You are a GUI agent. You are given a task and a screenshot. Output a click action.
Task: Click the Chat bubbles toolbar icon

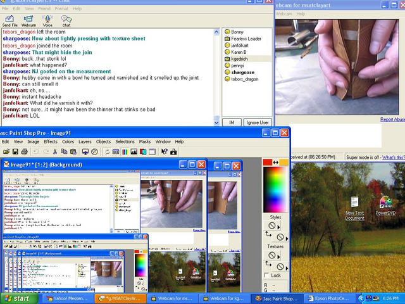click(x=66, y=21)
